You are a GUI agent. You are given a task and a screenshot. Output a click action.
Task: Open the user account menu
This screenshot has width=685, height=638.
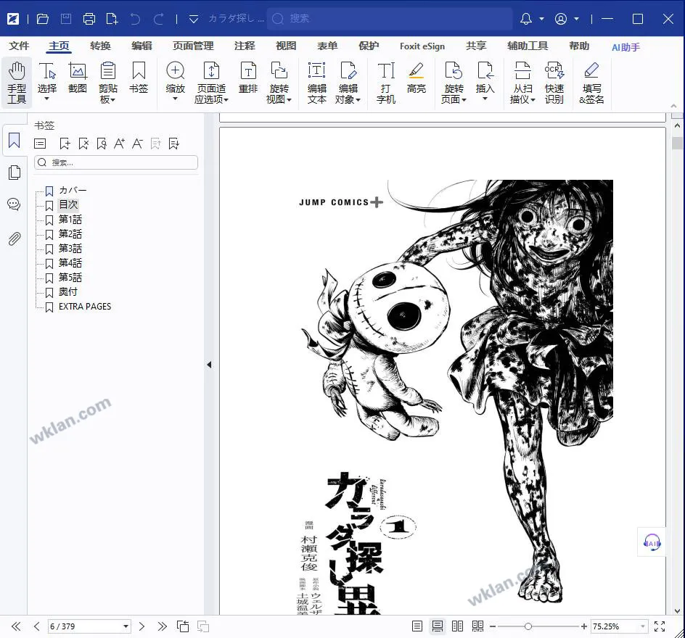coord(561,19)
